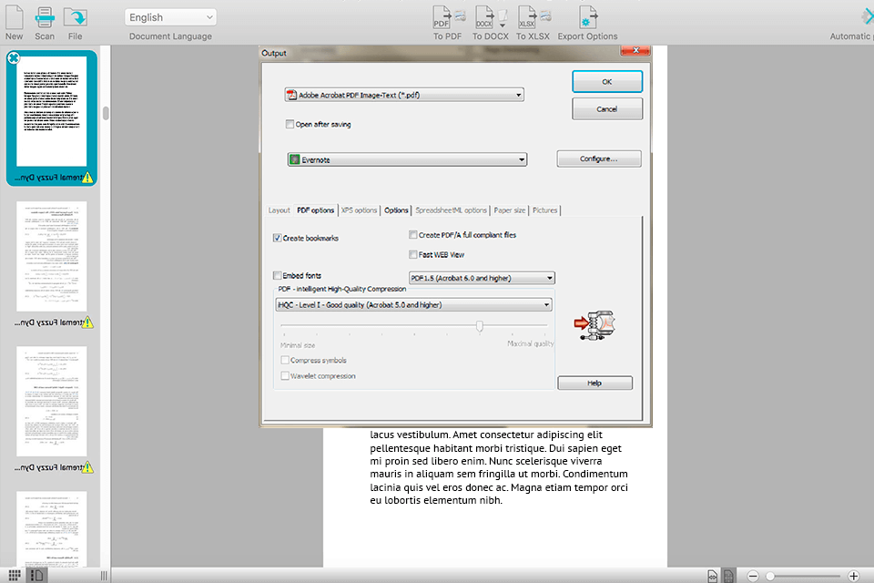874x583 pixels.
Task: Open the Evernote destination dropdown
Action: [x=407, y=159]
